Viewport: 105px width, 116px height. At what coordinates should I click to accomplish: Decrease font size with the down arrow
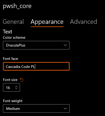point(16,88)
